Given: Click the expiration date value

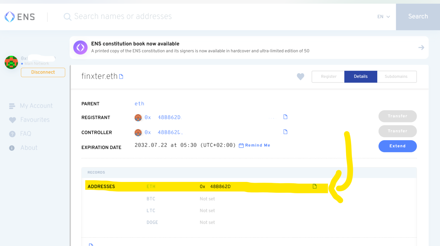Looking at the screenshot, I should (x=185, y=145).
